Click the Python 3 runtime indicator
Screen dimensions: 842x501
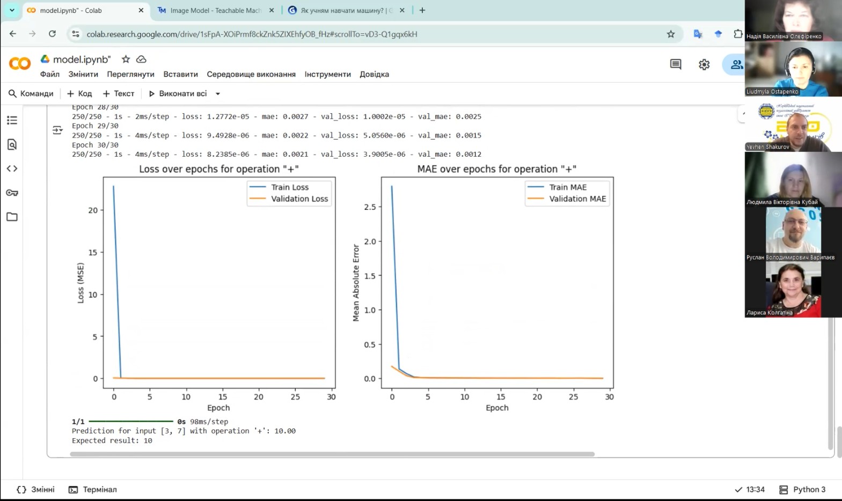click(x=803, y=489)
